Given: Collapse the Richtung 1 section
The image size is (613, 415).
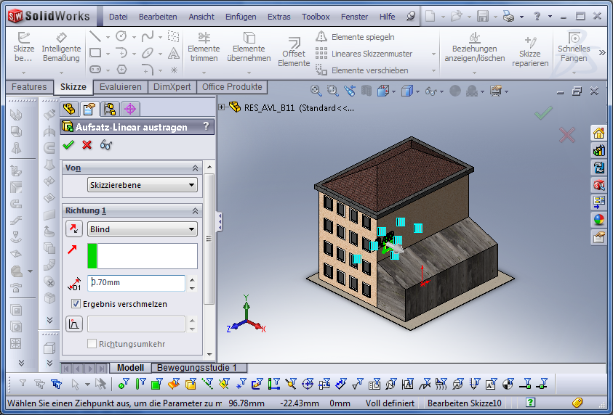Looking at the screenshot, I should [195, 210].
